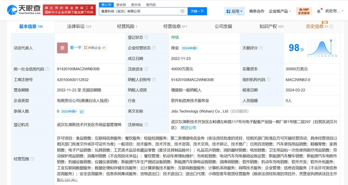
Task: Click the 关联企业 41 badge
Action: [x=95, y=48]
